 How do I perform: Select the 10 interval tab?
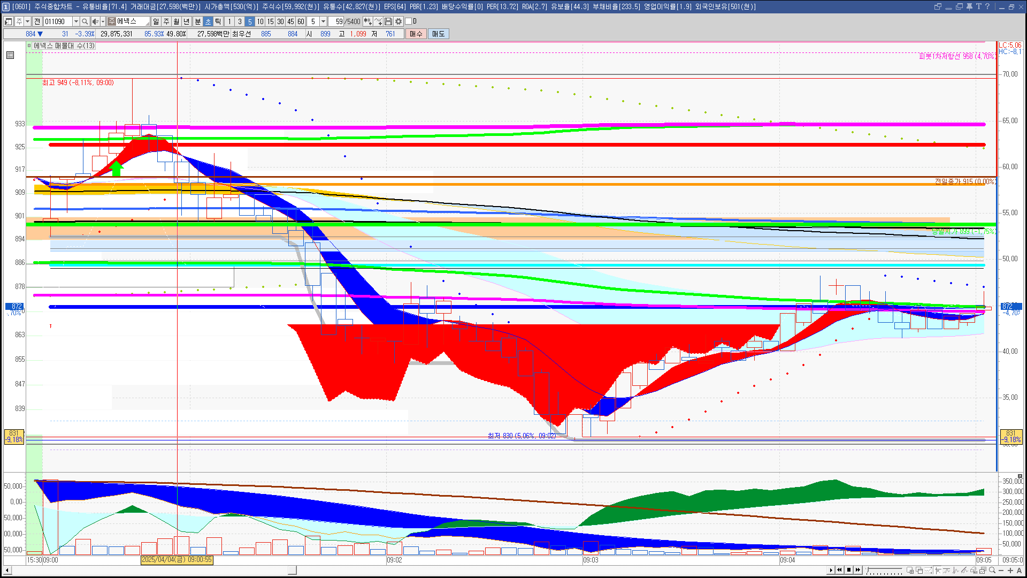(x=260, y=21)
